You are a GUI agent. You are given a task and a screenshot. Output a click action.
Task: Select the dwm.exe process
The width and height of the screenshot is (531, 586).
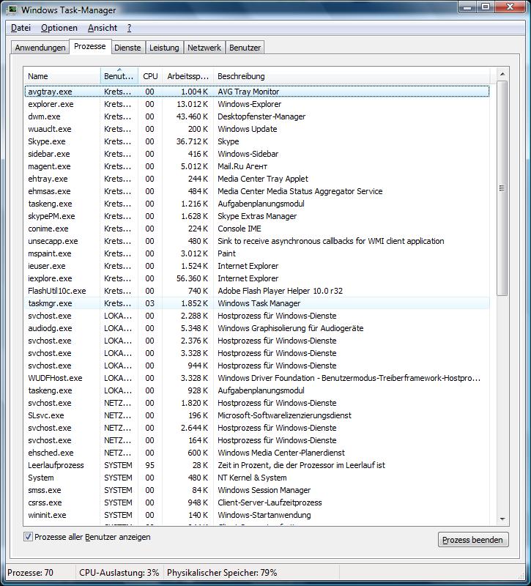pos(257,116)
